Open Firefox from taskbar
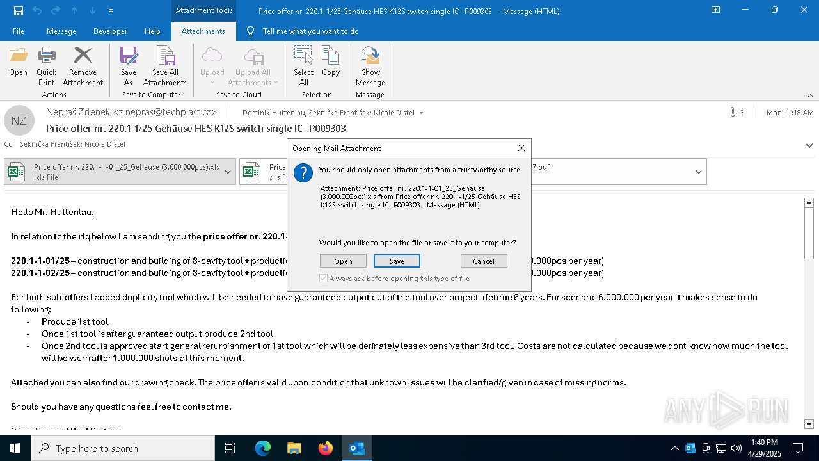Screen dimensions: 819x461 coord(326,448)
